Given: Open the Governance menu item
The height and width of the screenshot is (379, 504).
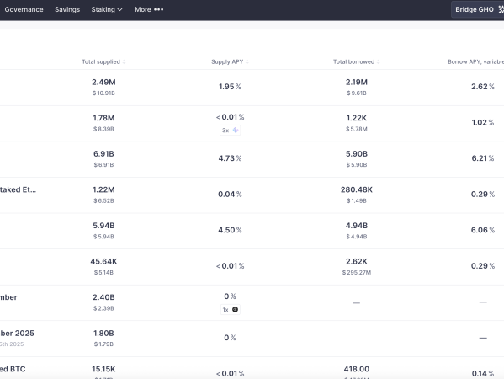Looking at the screenshot, I should coord(24,9).
